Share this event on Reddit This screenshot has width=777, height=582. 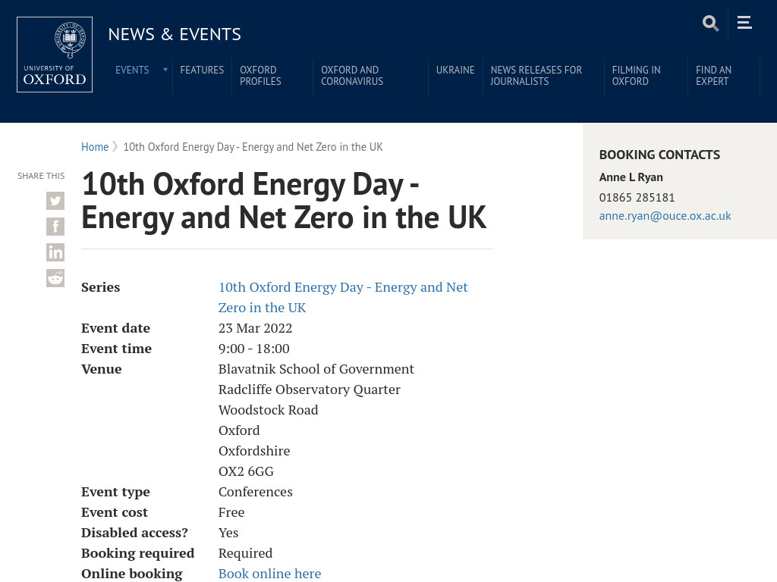[55, 278]
